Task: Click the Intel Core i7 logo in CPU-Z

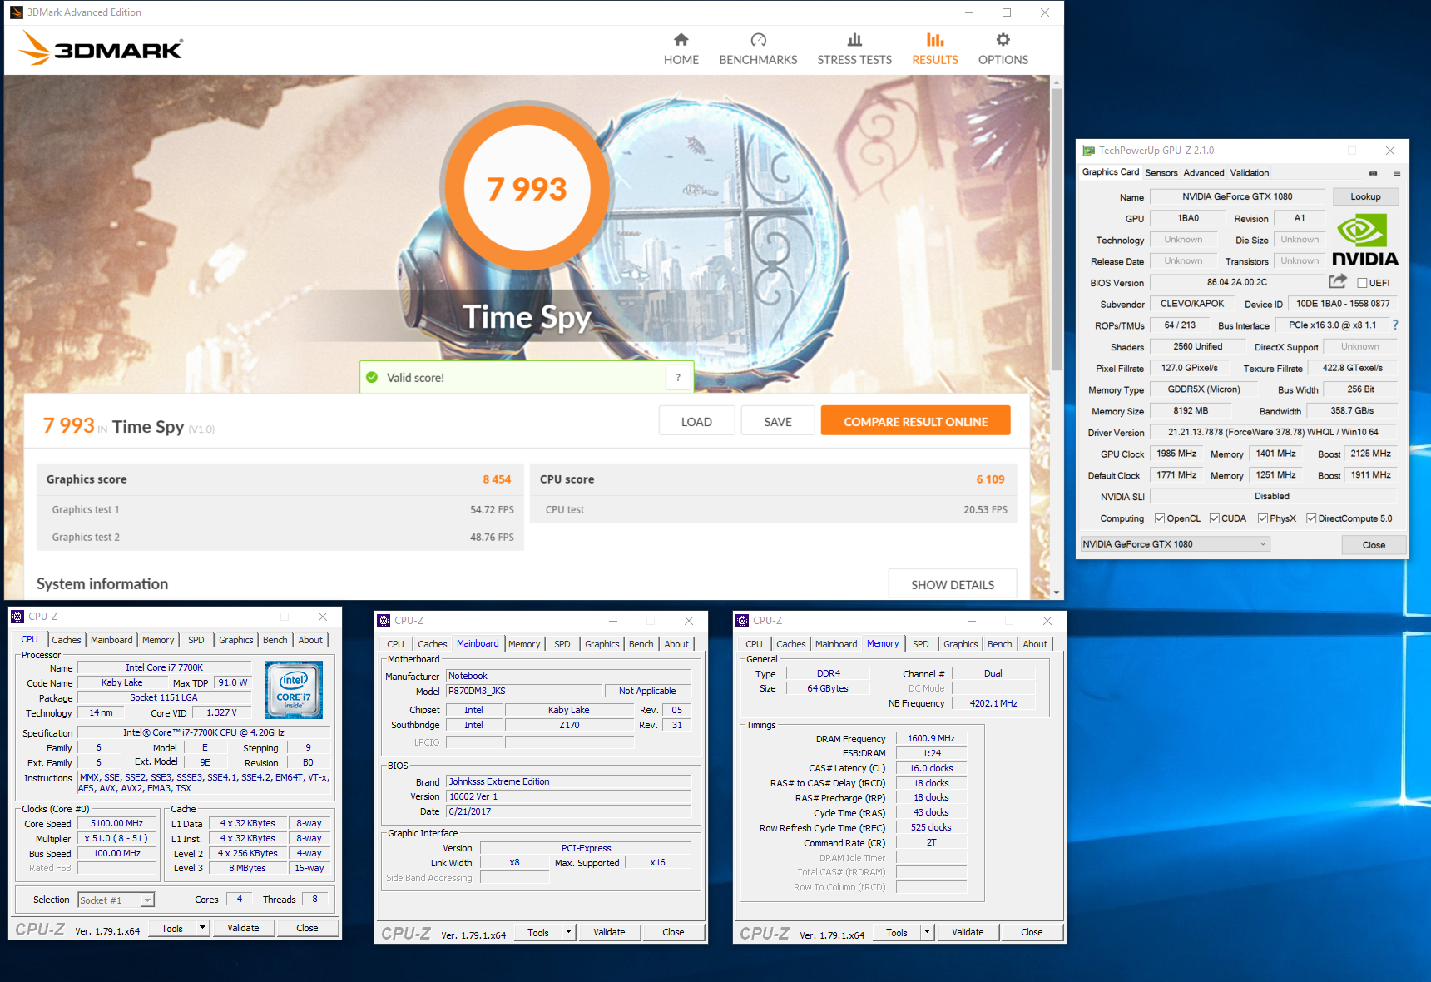Action: pos(294,690)
